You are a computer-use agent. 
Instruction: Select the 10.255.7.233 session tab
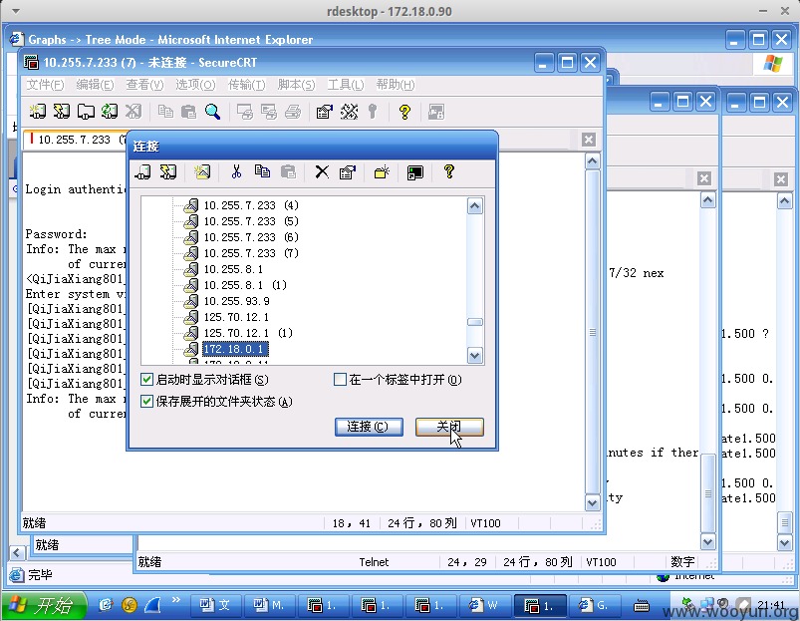pyautogui.click(x=75, y=140)
